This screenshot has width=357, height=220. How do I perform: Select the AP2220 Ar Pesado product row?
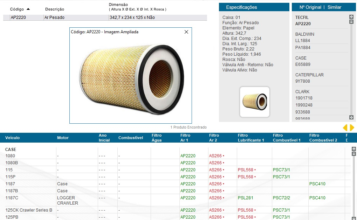pyautogui.click(x=105, y=18)
